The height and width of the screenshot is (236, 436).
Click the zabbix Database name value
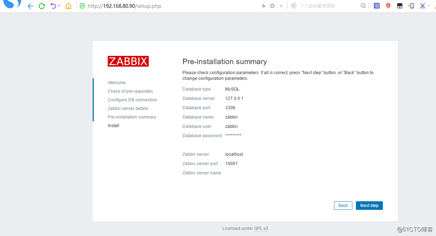pos(232,117)
